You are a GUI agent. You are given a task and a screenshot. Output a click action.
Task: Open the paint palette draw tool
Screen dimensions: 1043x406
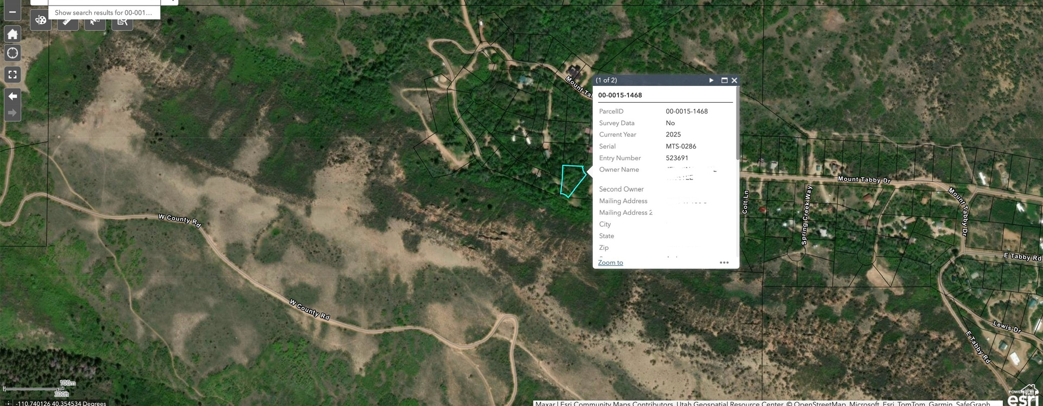tap(41, 21)
